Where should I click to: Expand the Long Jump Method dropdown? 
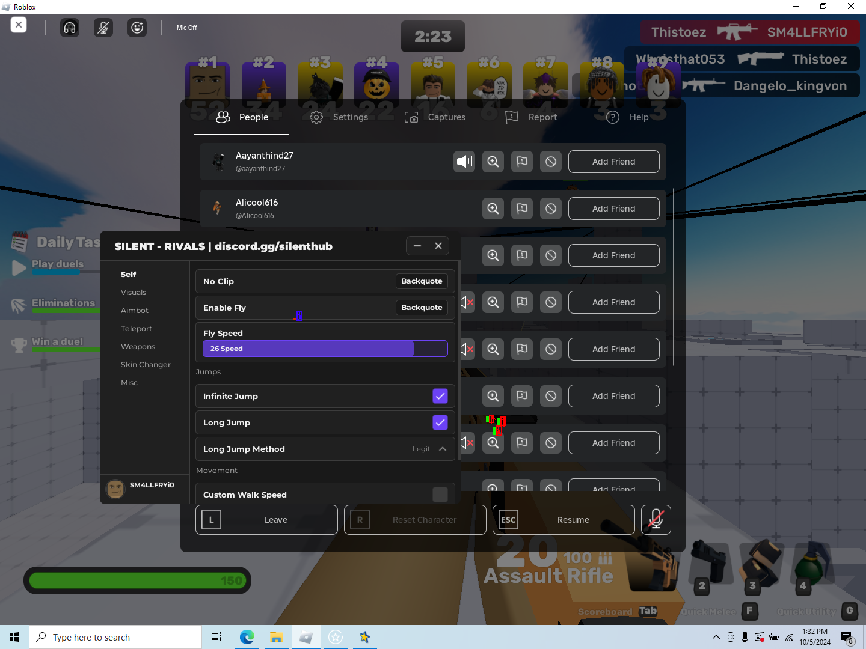pos(325,449)
